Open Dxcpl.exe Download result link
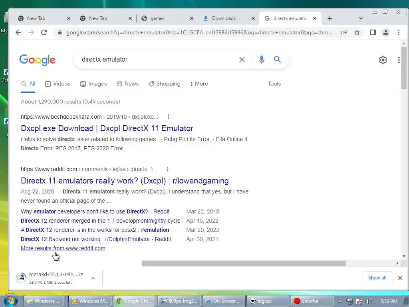 [x=107, y=128]
